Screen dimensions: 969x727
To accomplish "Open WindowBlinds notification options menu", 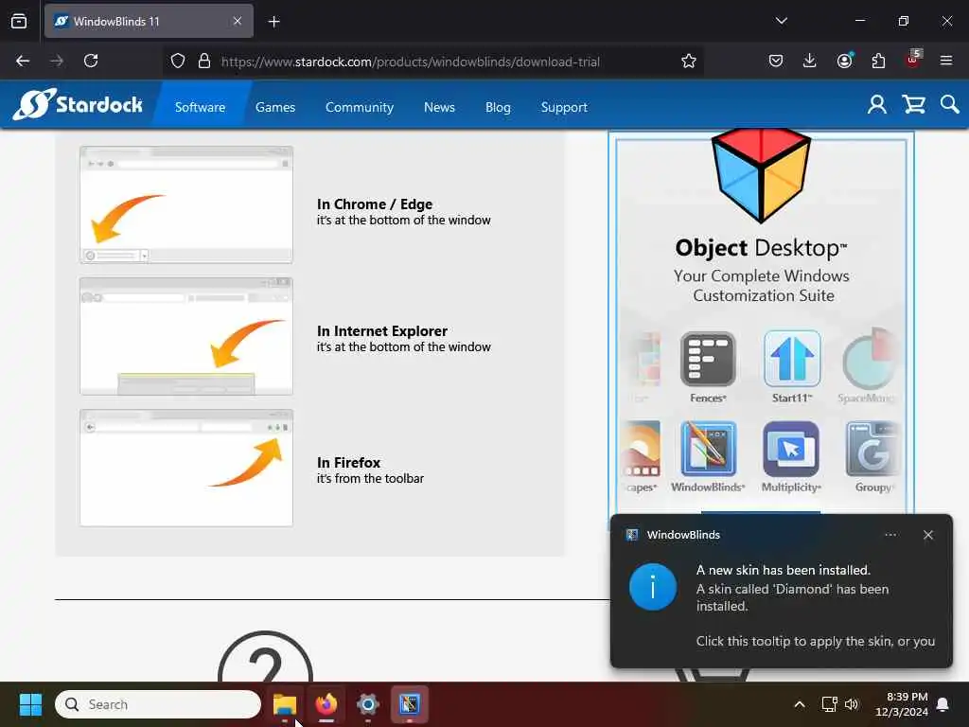I will coord(890,535).
